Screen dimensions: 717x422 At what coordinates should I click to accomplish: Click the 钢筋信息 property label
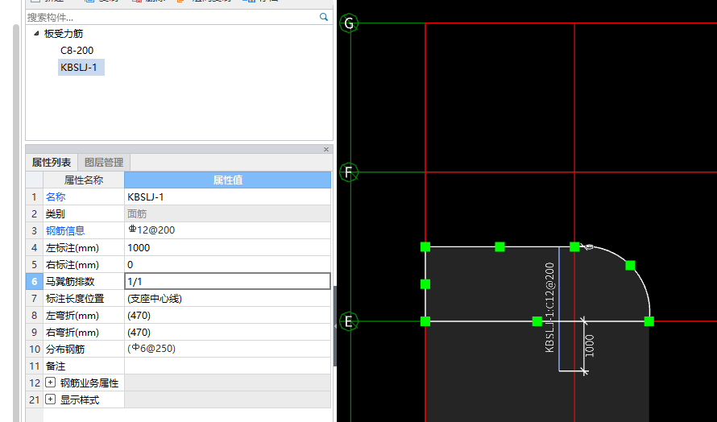[x=65, y=231]
